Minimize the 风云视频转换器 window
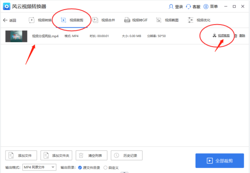This screenshot has width=250, height=173. [x=226, y=6]
